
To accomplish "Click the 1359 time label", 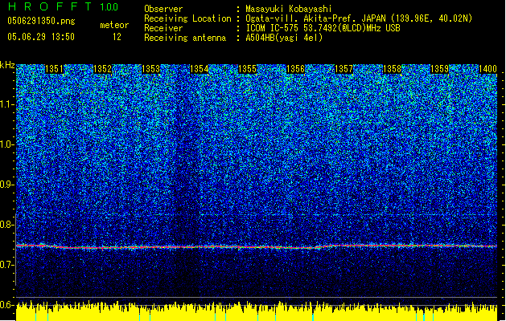I will 440,69.
